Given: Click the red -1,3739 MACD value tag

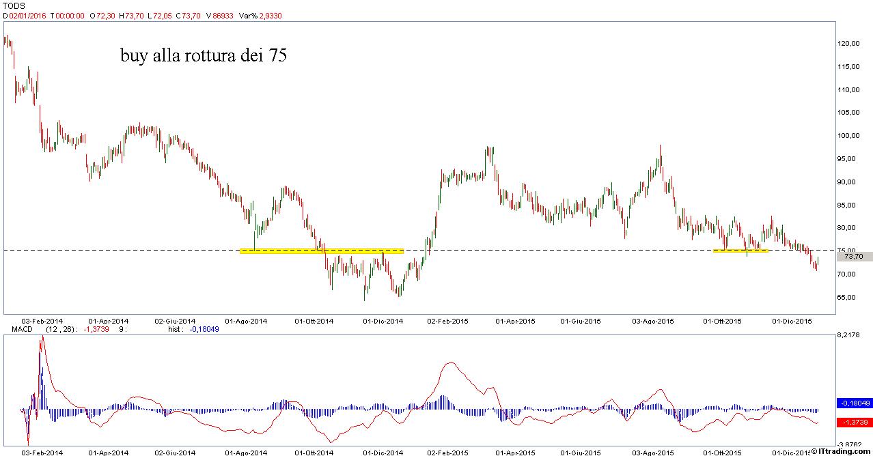Looking at the screenshot, I should 854,423.
